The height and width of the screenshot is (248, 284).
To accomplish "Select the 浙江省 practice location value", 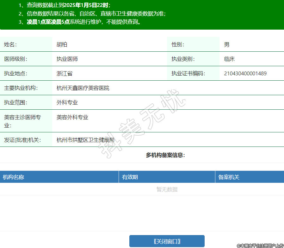I will point(65,74).
